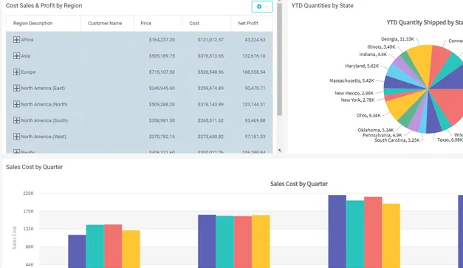Screen dimensions: 463x268
Task: Open the gear settings dropdown
Action: [x=262, y=7]
